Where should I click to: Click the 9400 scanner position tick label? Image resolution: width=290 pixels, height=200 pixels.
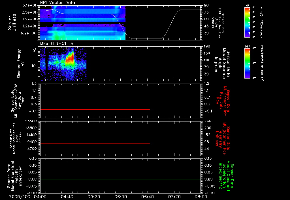(32, 142)
